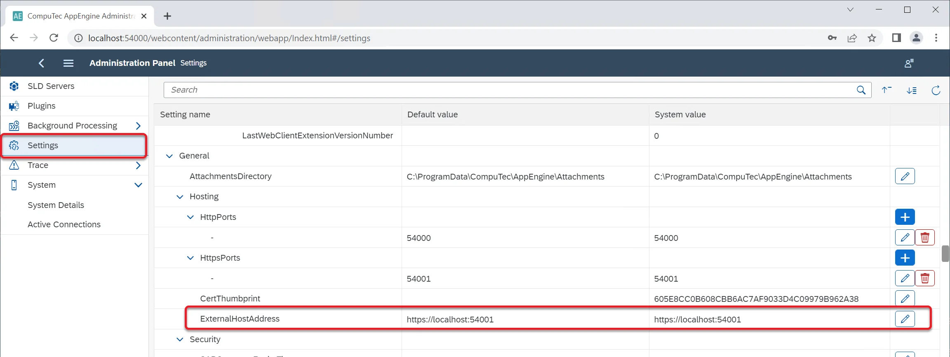Open the user profile icon in header
950x357 pixels.
pos(909,63)
